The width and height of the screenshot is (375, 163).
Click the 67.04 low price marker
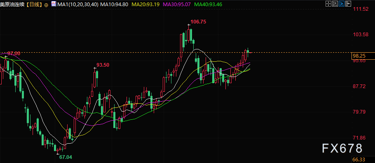[x=66, y=157]
